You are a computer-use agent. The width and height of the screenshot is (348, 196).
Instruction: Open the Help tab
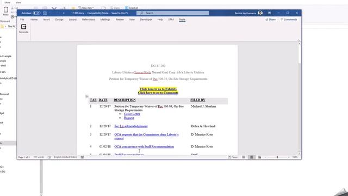[x=160, y=20]
